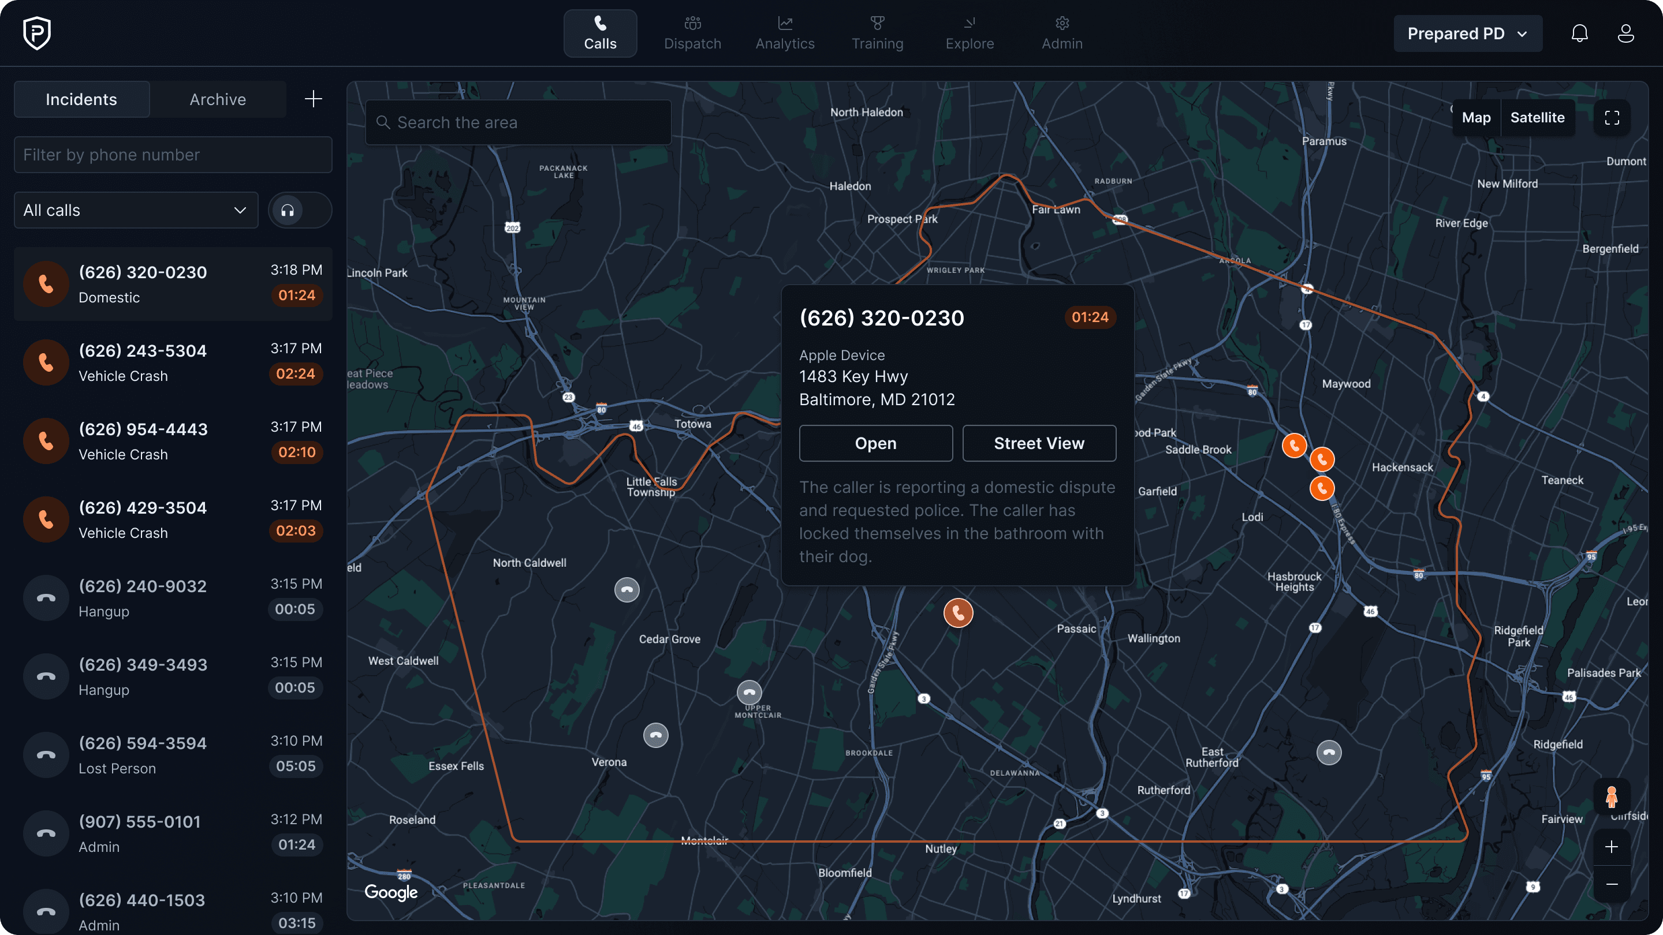Click the plus icon to add incident
Screen dimensions: 1663x935
click(313, 99)
